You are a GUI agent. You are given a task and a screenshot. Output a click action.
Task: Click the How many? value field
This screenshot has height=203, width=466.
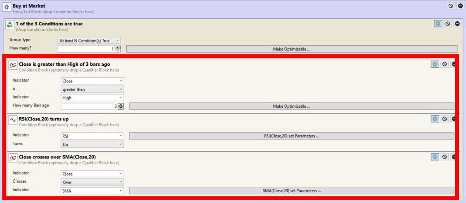pos(86,49)
